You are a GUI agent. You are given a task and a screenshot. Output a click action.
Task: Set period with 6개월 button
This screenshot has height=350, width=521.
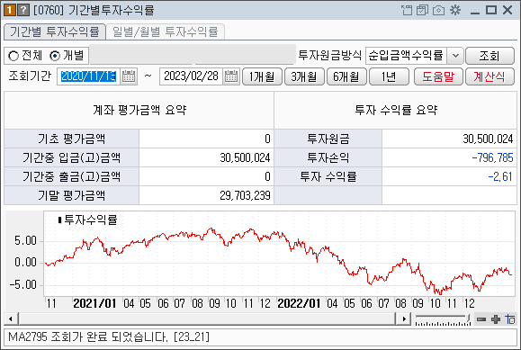[x=346, y=76]
